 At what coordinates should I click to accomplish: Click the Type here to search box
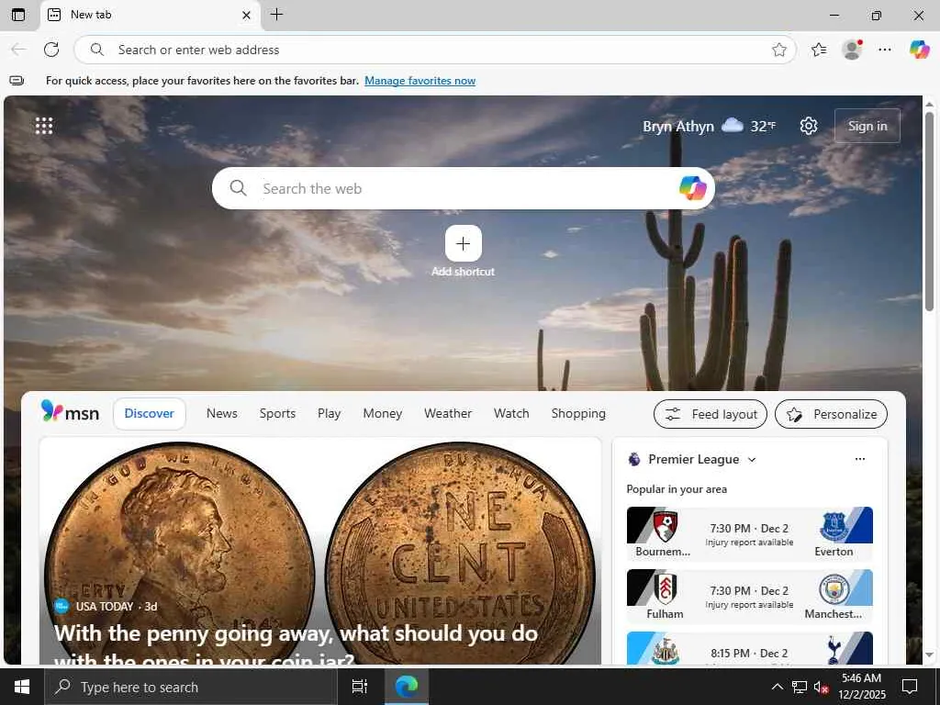pos(191,687)
